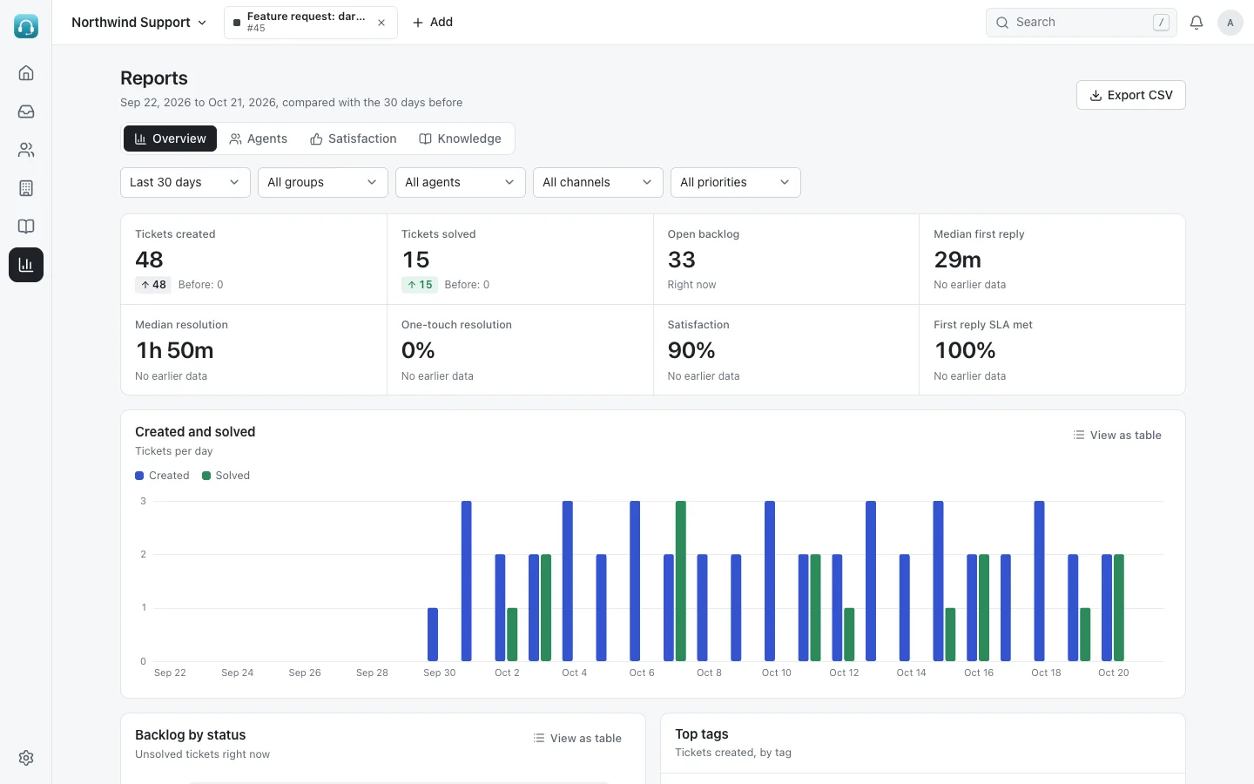Click the Satisfaction 90% value
Viewport: 1254px width, 784px height.
coord(691,350)
